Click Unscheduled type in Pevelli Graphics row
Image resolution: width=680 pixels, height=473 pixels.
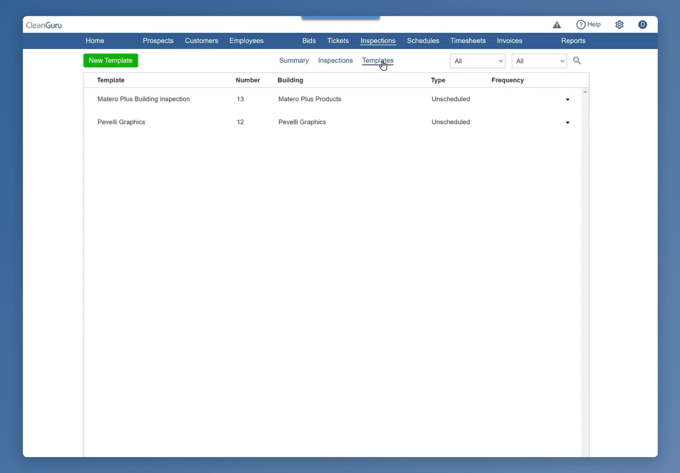click(451, 122)
